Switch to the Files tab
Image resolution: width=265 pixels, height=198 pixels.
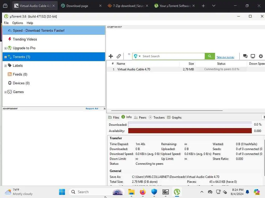pos(114,117)
